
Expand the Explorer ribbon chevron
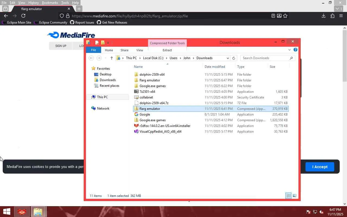click(290, 50)
